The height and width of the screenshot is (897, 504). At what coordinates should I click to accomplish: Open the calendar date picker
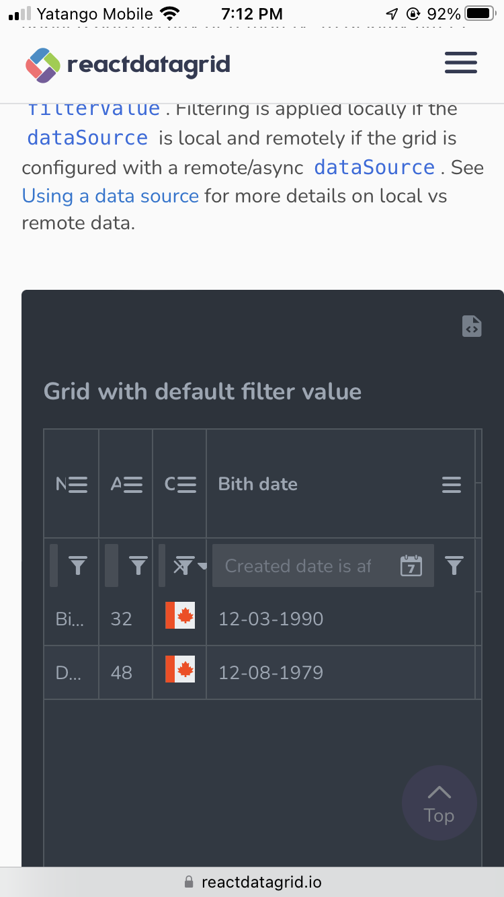[411, 566]
